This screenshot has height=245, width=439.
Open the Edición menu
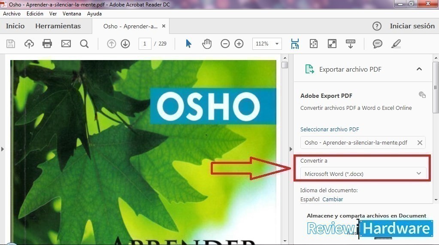(35, 14)
